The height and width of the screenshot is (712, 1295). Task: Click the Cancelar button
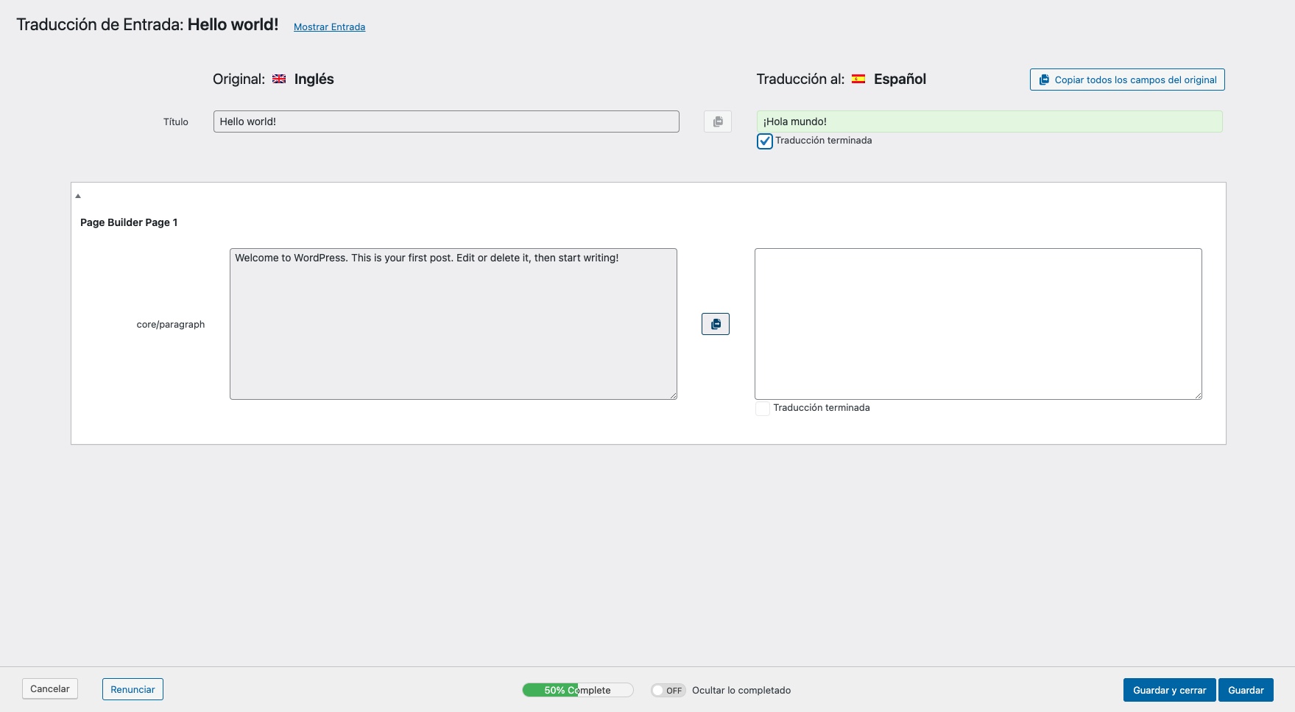[x=50, y=689]
